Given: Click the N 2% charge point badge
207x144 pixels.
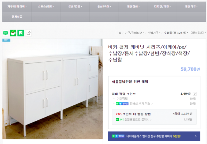Looking at the screenshot, I should point(119,120).
